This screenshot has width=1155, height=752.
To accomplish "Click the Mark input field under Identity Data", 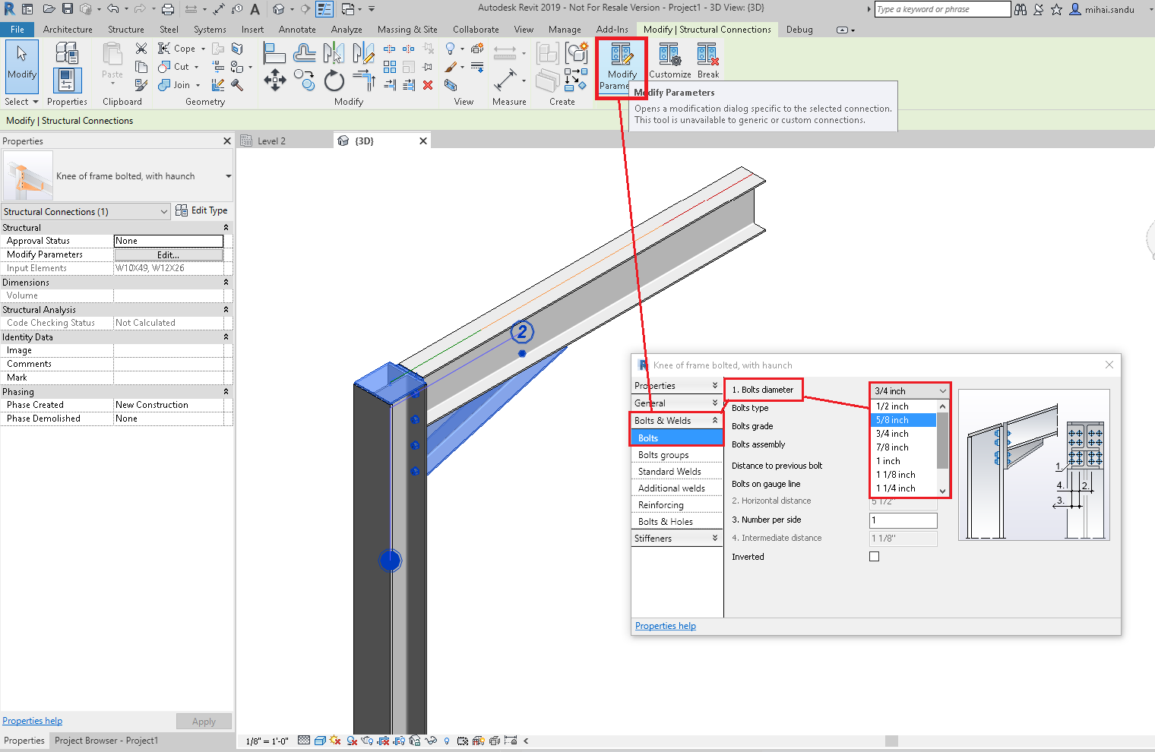I will click(169, 377).
